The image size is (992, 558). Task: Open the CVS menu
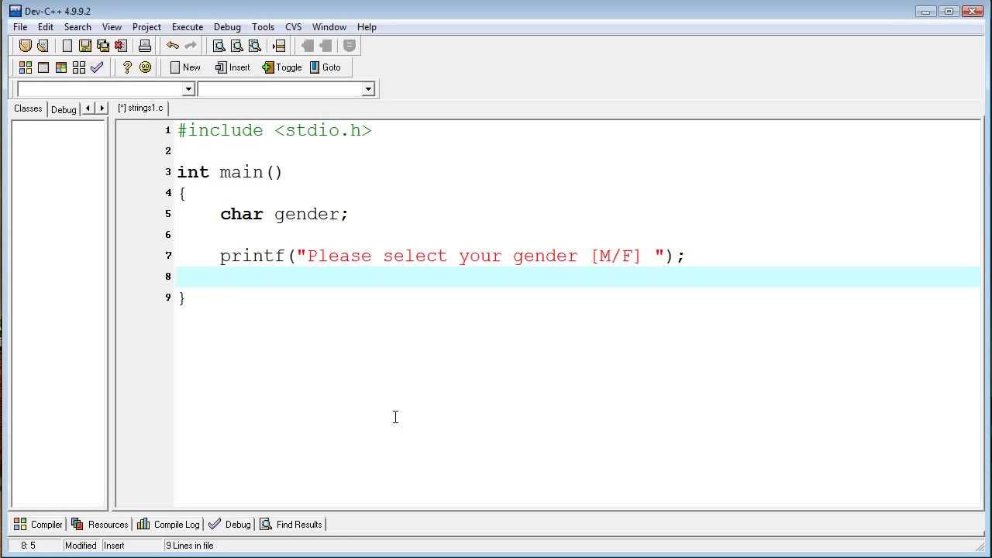pyautogui.click(x=293, y=27)
